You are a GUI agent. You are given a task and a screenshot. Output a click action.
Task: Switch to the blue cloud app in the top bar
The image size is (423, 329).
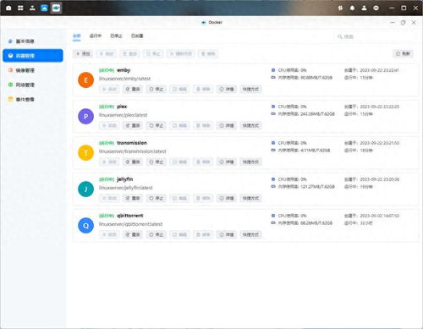coord(44,8)
